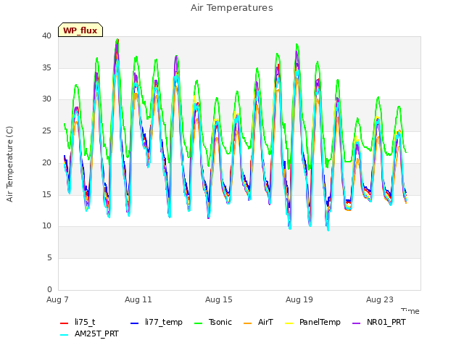Image resolution: width=464 pixels, height=348 pixels.
Task: Click the Aug 15 x-axis tick label
Action: click(x=219, y=299)
